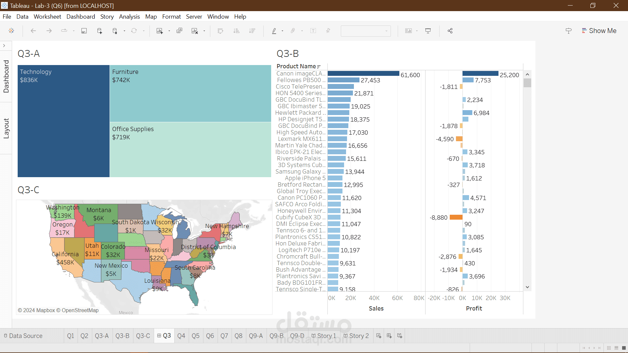
Task: Click the scroll up arrow of the Q3-B chart
Action: [527, 75]
